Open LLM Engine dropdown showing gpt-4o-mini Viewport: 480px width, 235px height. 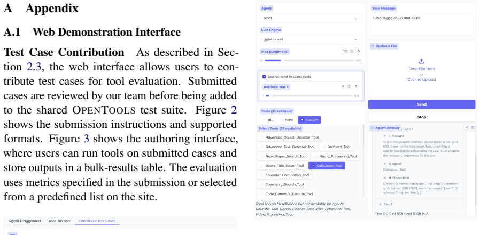coord(311,39)
